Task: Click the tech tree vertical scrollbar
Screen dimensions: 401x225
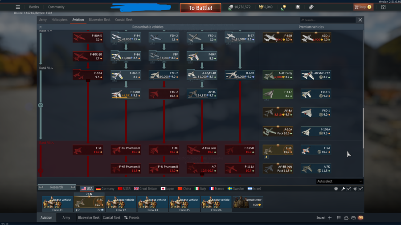Action: point(363,129)
